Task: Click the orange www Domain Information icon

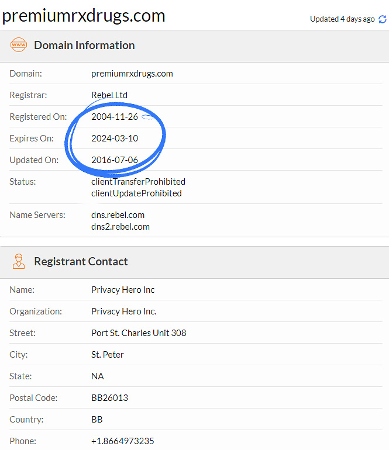Action: (x=19, y=45)
